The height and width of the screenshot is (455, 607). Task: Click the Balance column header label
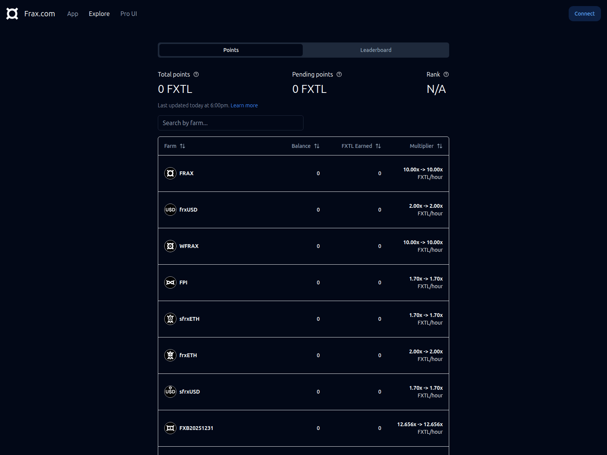(x=301, y=146)
